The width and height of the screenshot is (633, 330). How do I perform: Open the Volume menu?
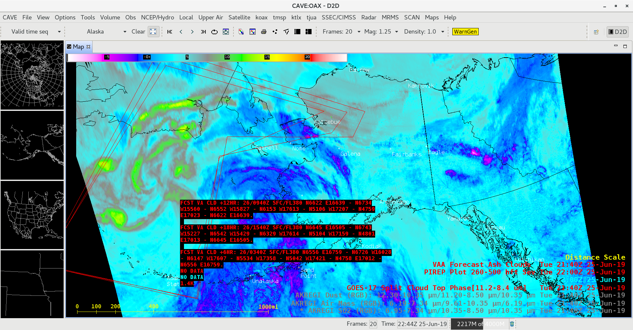click(x=110, y=17)
